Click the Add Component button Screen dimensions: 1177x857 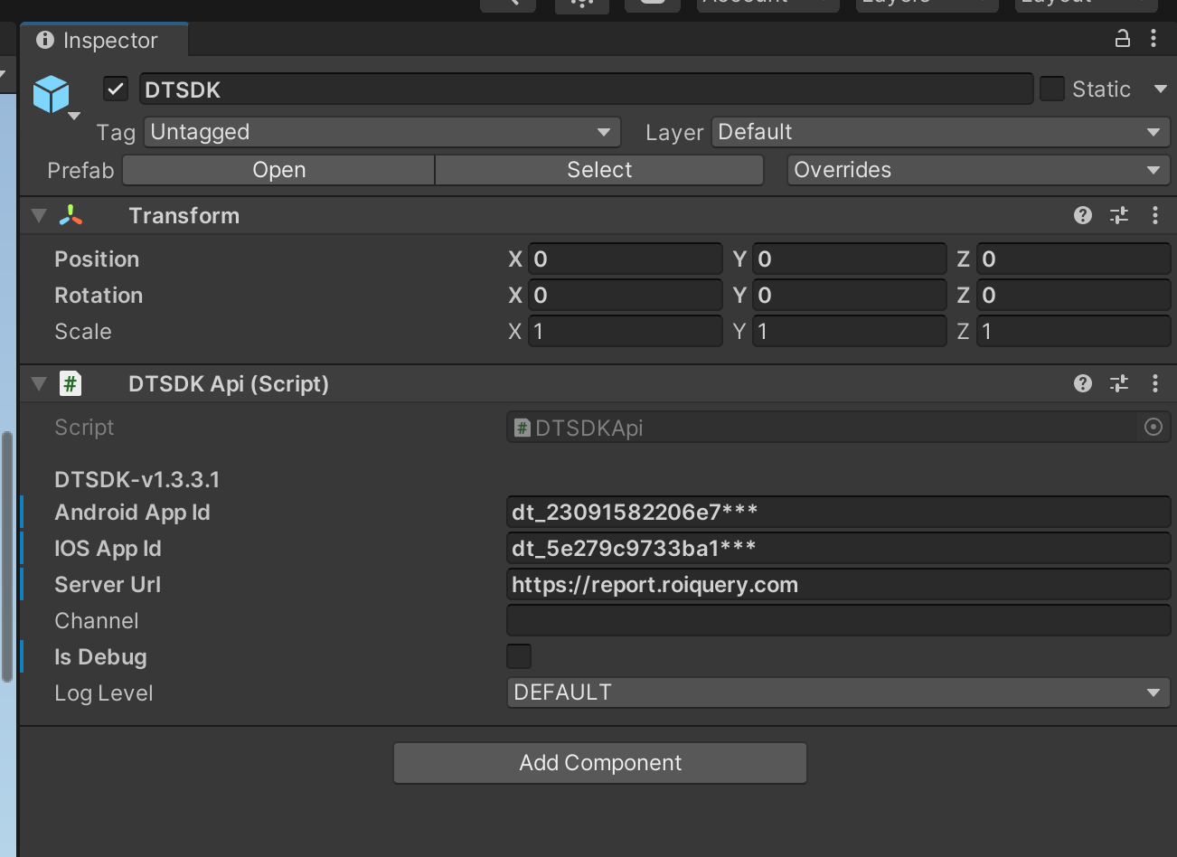pos(600,763)
